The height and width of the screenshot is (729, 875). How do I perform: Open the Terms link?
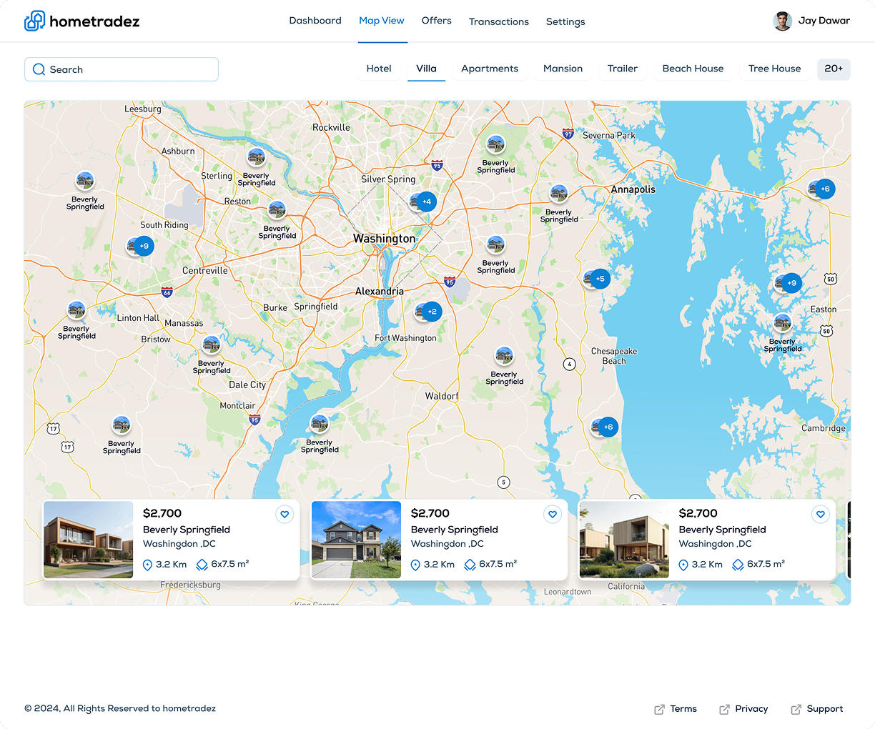pos(683,709)
